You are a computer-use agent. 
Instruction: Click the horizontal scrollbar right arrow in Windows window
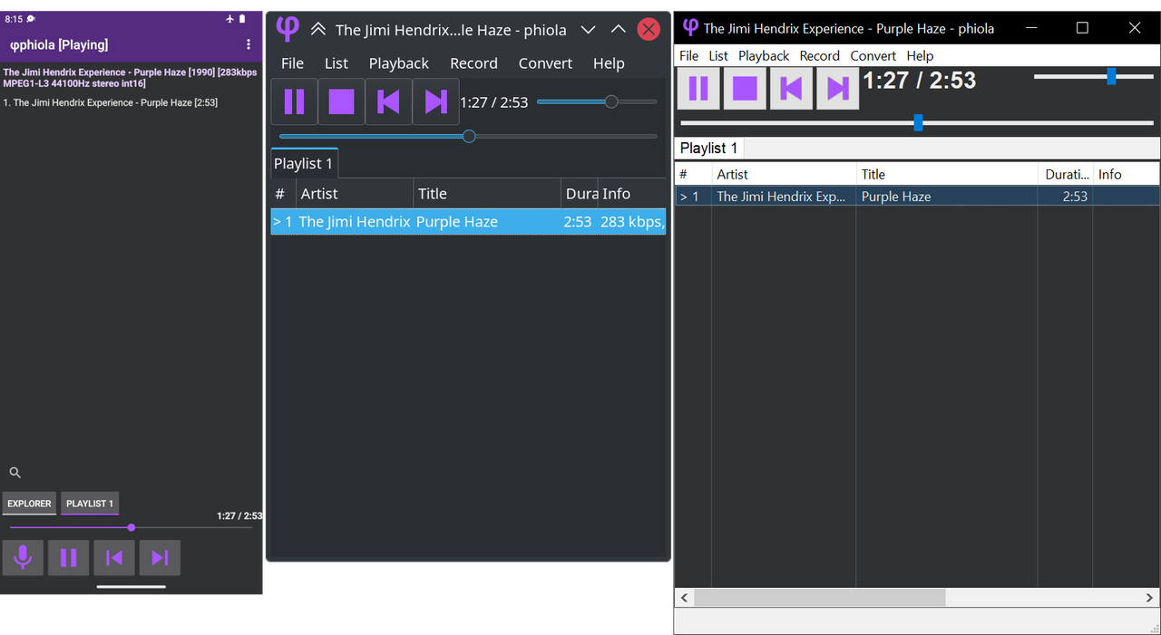click(x=1150, y=598)
